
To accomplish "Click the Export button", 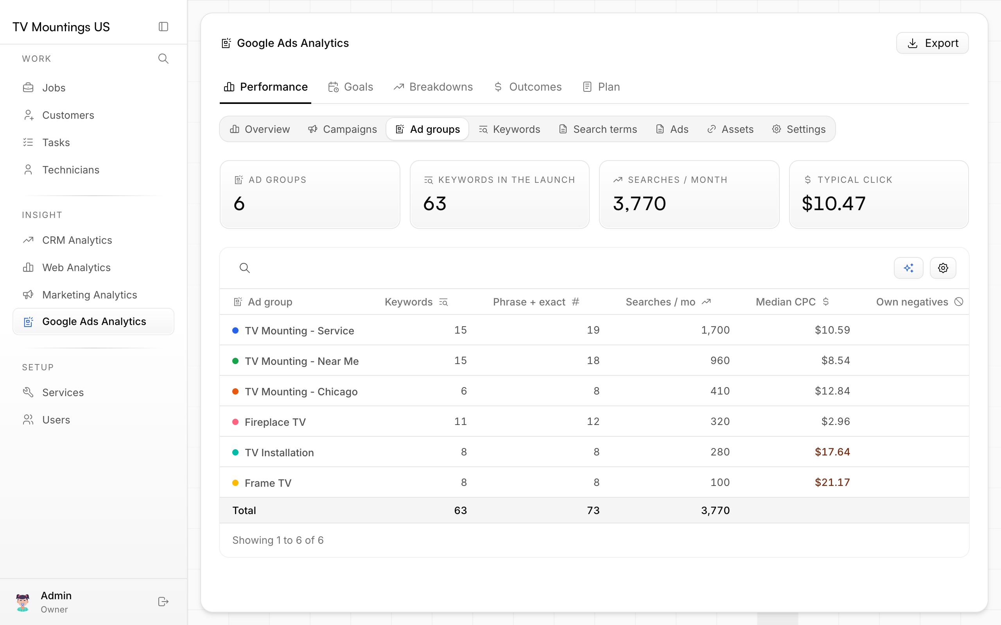I will [932, 43].
